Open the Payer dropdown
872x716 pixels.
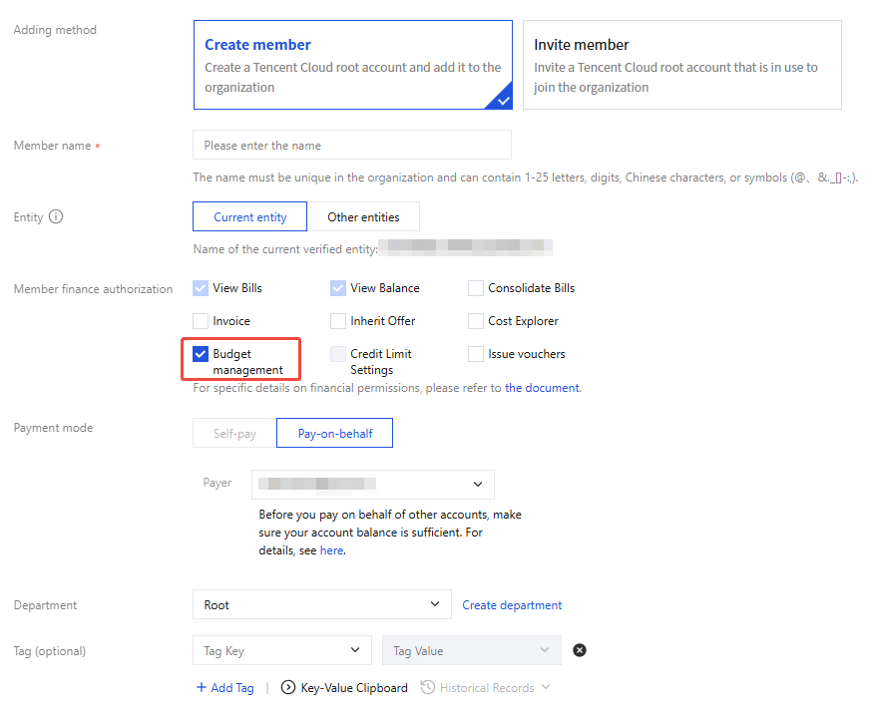tap(372, 485)
